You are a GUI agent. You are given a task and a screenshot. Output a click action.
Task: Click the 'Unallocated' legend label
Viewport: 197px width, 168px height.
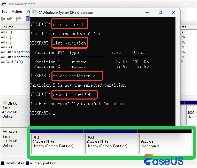(15, 163)
